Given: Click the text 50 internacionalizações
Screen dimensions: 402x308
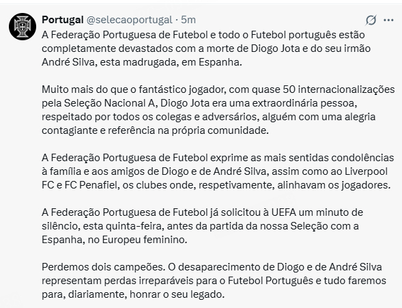Looking at the screenshot, I should pos(339,89).
